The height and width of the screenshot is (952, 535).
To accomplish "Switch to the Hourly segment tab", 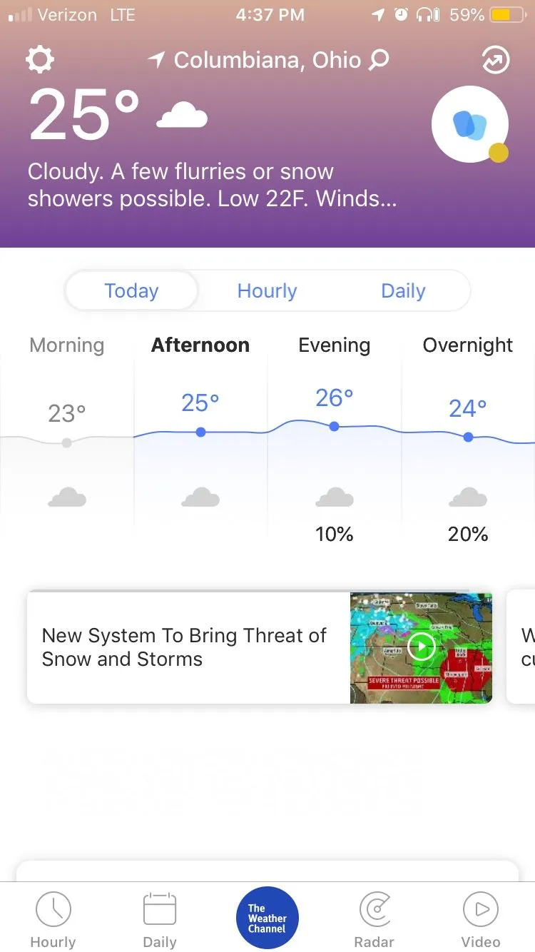I will pyautogui.click(x=267, y=291).
